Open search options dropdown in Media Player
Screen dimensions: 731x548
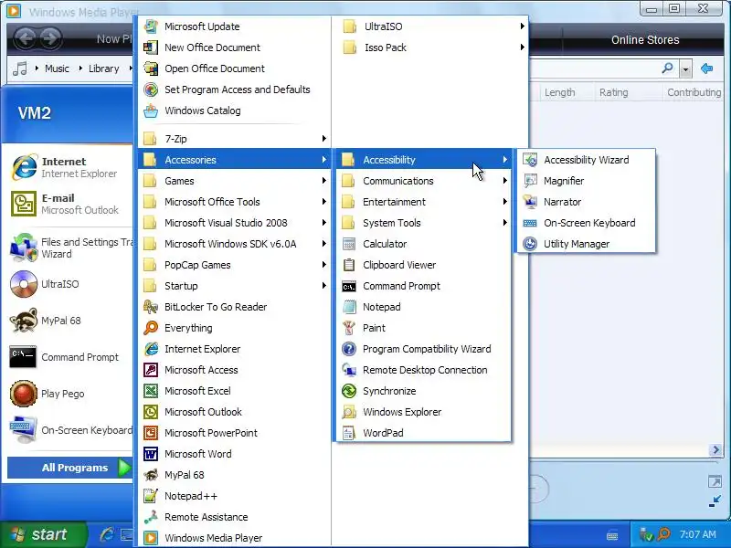coord(685,69)
